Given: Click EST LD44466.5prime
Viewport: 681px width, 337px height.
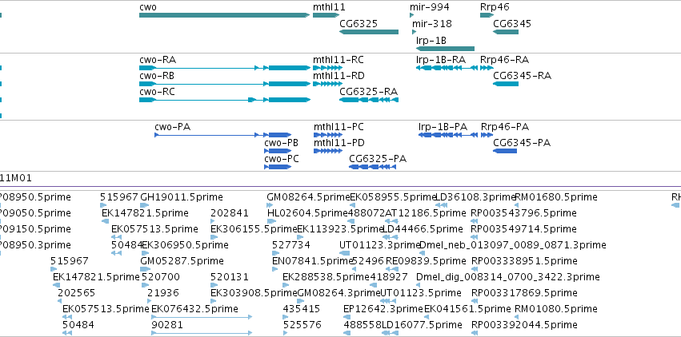Looking at the screenshot, I should point(391,237).
